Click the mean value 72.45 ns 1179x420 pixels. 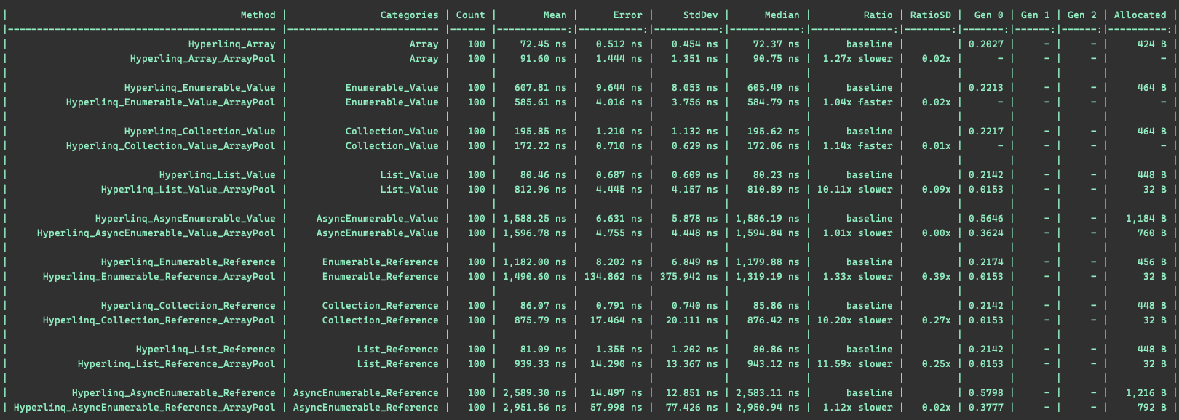point(544,44)
